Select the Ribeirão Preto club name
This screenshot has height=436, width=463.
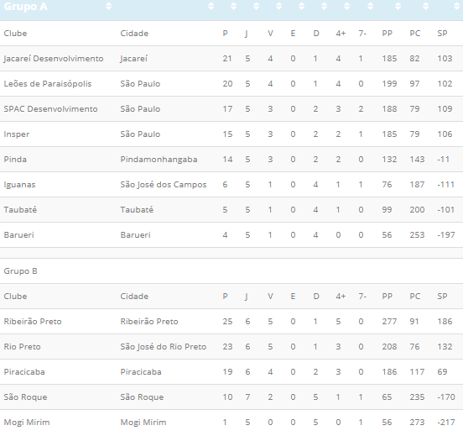coord(33,322)
